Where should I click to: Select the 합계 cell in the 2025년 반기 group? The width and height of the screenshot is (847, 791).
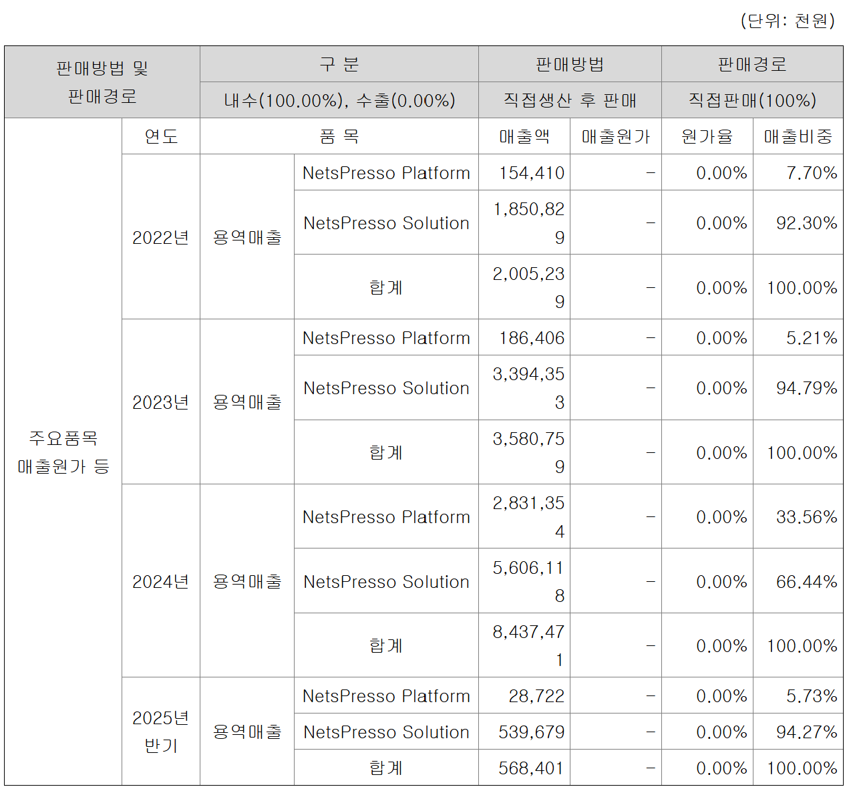386,768
